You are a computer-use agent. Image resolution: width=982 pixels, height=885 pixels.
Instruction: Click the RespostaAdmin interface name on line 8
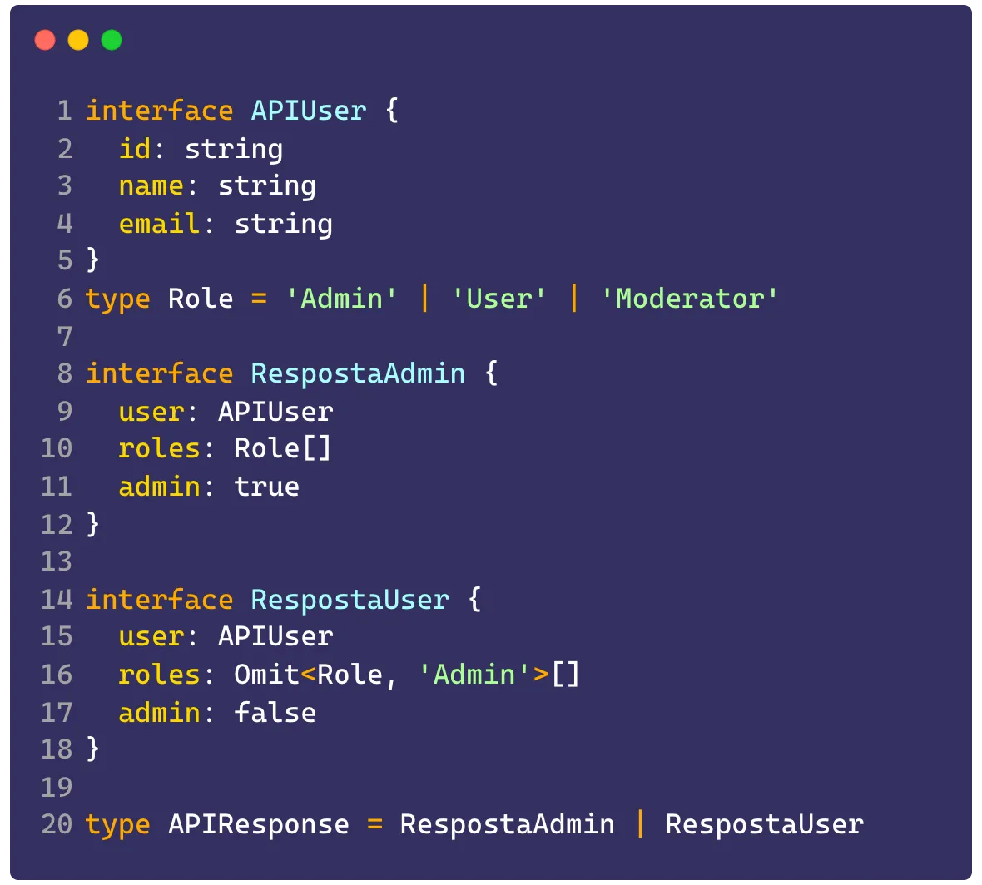(358, 373)
